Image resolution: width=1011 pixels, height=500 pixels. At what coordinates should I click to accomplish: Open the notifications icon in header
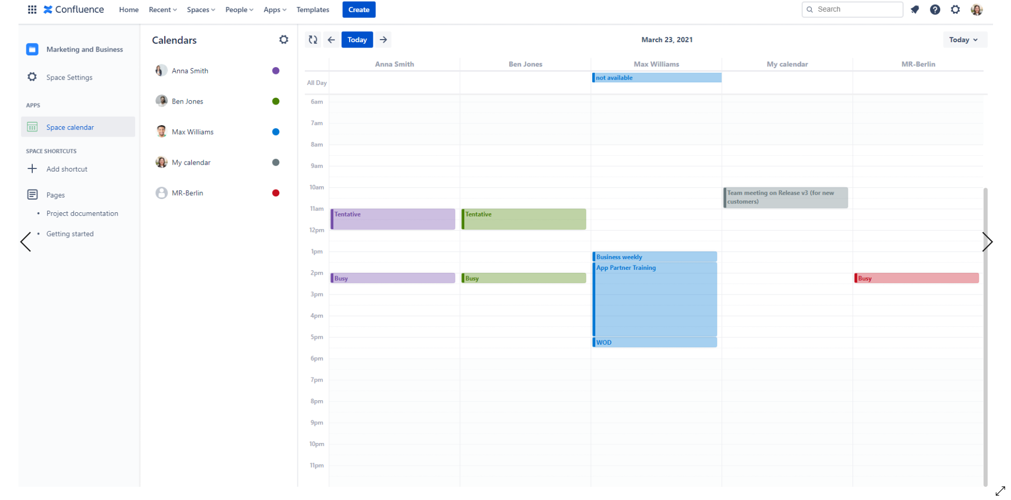[x=915, y=10]
